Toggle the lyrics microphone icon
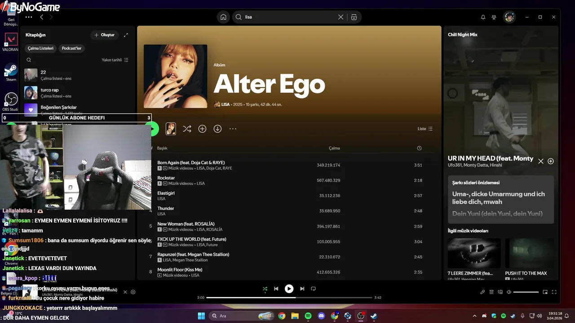Viewport: 575px width, 323px height. 482,292
